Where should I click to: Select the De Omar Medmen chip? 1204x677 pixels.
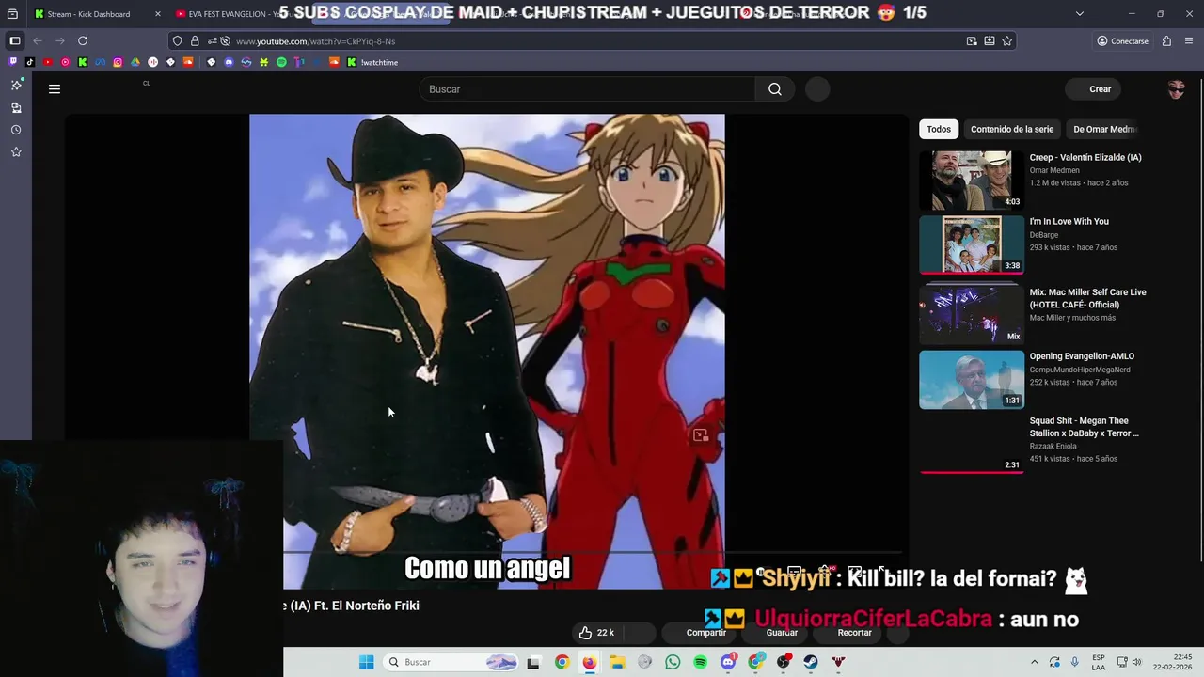click(x=1104, y=129)
